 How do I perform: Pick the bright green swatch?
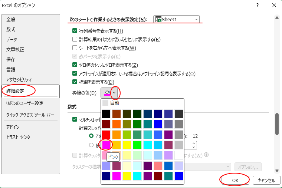pos(137,145)
